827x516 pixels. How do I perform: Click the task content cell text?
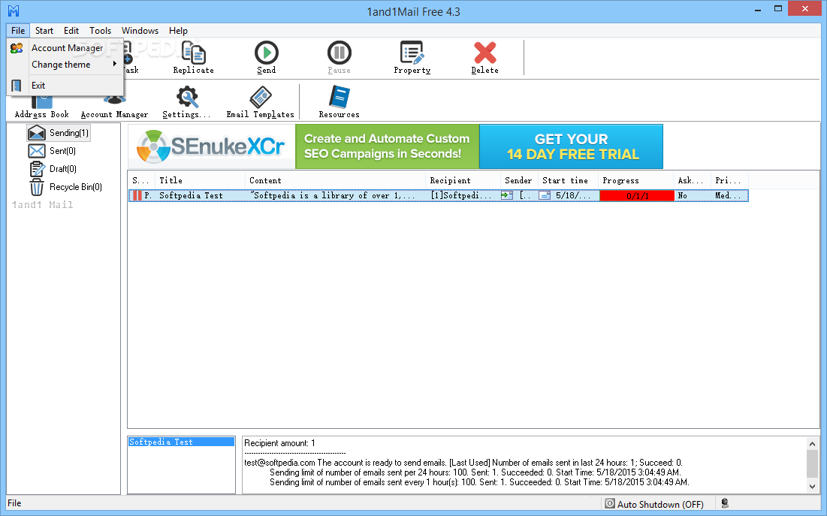332,196
